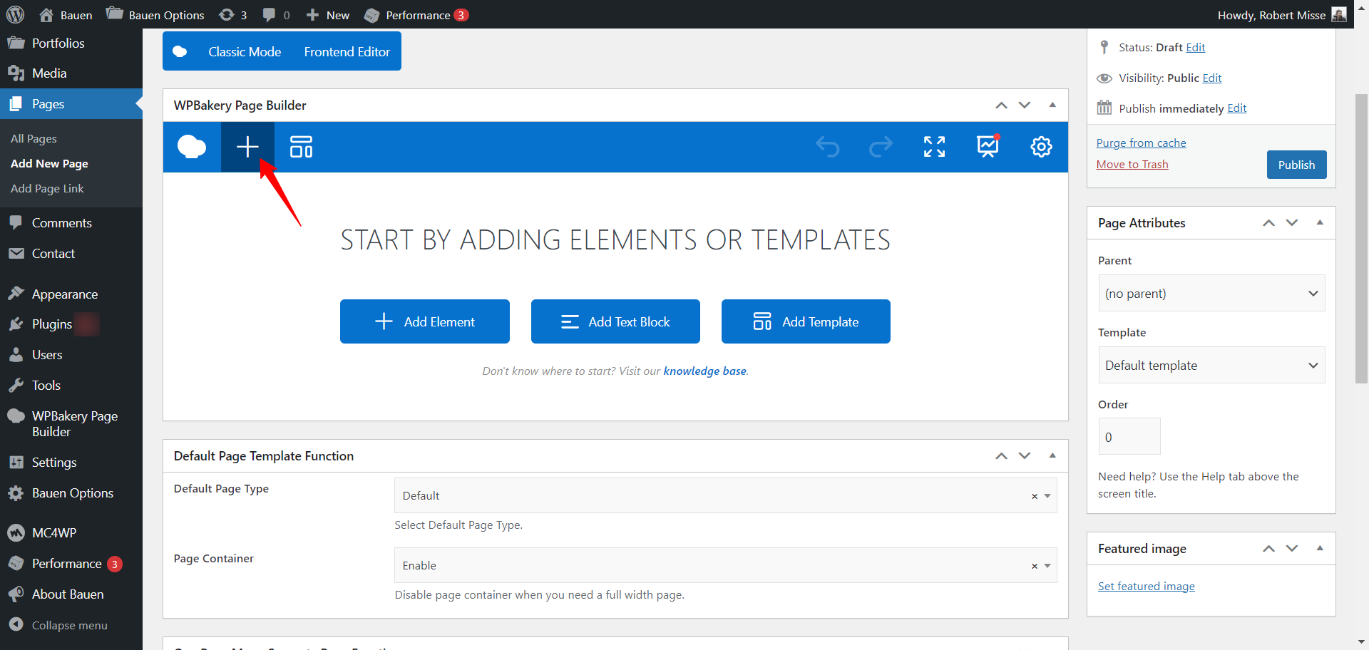Toggle the WPBakery Page Builder panel
The image size is (1369, 650).
coord(1052,105)
